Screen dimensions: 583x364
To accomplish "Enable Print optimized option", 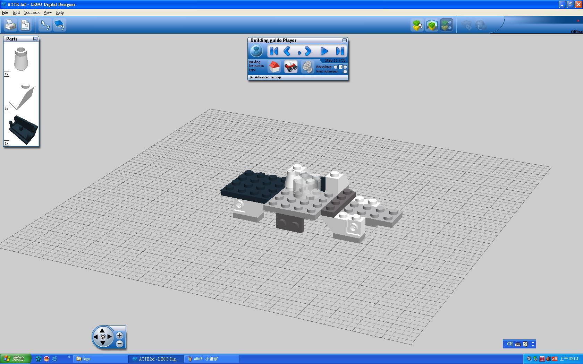I will (x=345, y=71).
